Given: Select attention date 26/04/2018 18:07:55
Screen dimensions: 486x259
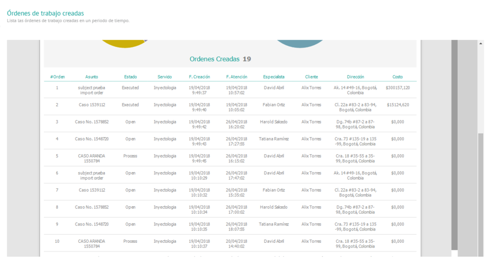Looking at the screenshot, I should (237, 227).
